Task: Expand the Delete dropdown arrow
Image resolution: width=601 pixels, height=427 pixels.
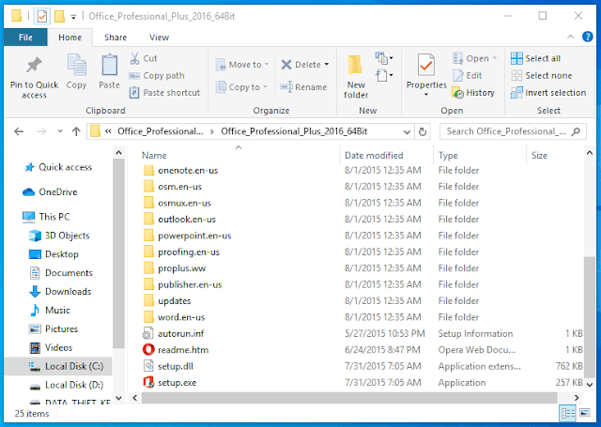Action: point(327,65)
